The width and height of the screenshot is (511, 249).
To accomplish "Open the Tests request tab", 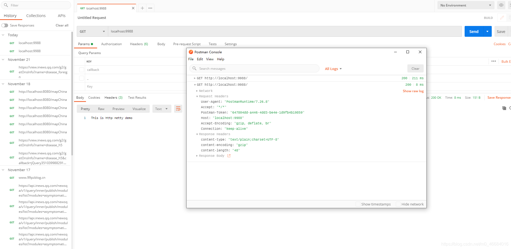I will tap(212, 44).
